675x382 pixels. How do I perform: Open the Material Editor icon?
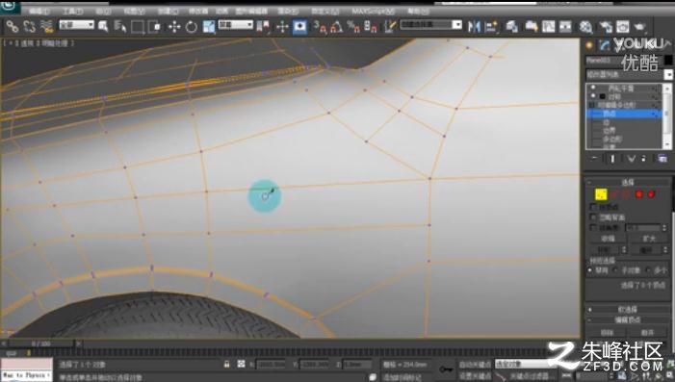[x=585, y=27]
